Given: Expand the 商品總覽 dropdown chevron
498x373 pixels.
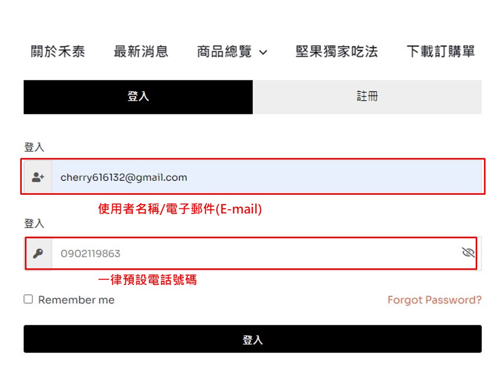Looking at the screenshot, I should point(263,52).
